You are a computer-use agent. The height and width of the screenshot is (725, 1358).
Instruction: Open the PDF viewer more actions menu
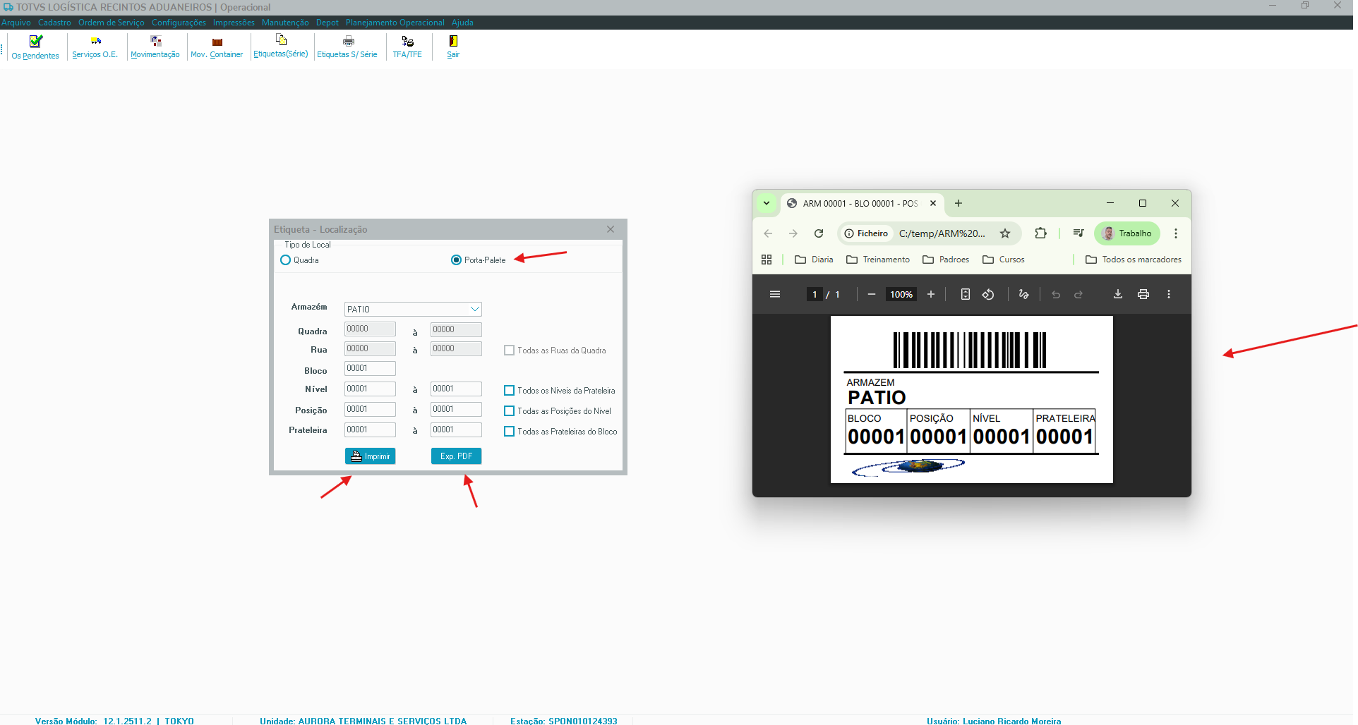tap(1169, 294)
